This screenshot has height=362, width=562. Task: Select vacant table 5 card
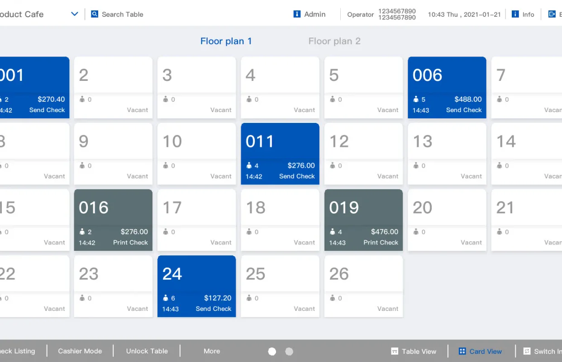[363, 87]
